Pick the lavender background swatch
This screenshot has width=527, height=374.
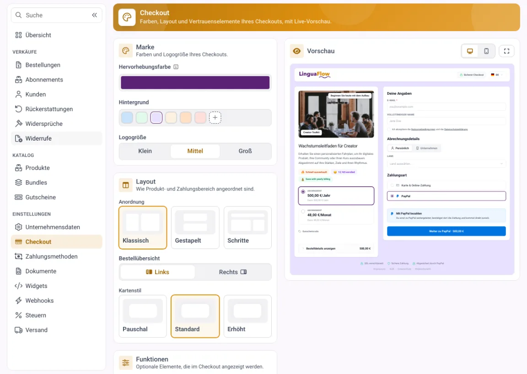pos(156,118)
